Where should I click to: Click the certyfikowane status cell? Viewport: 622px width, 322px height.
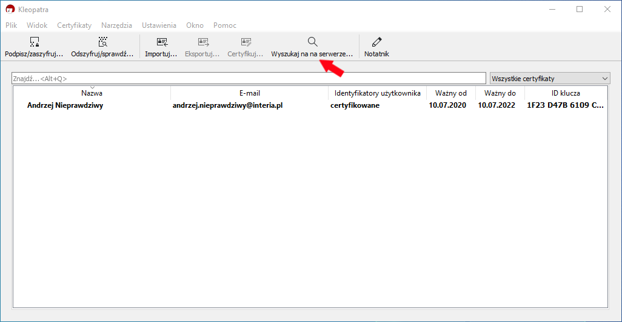point(355,105)
